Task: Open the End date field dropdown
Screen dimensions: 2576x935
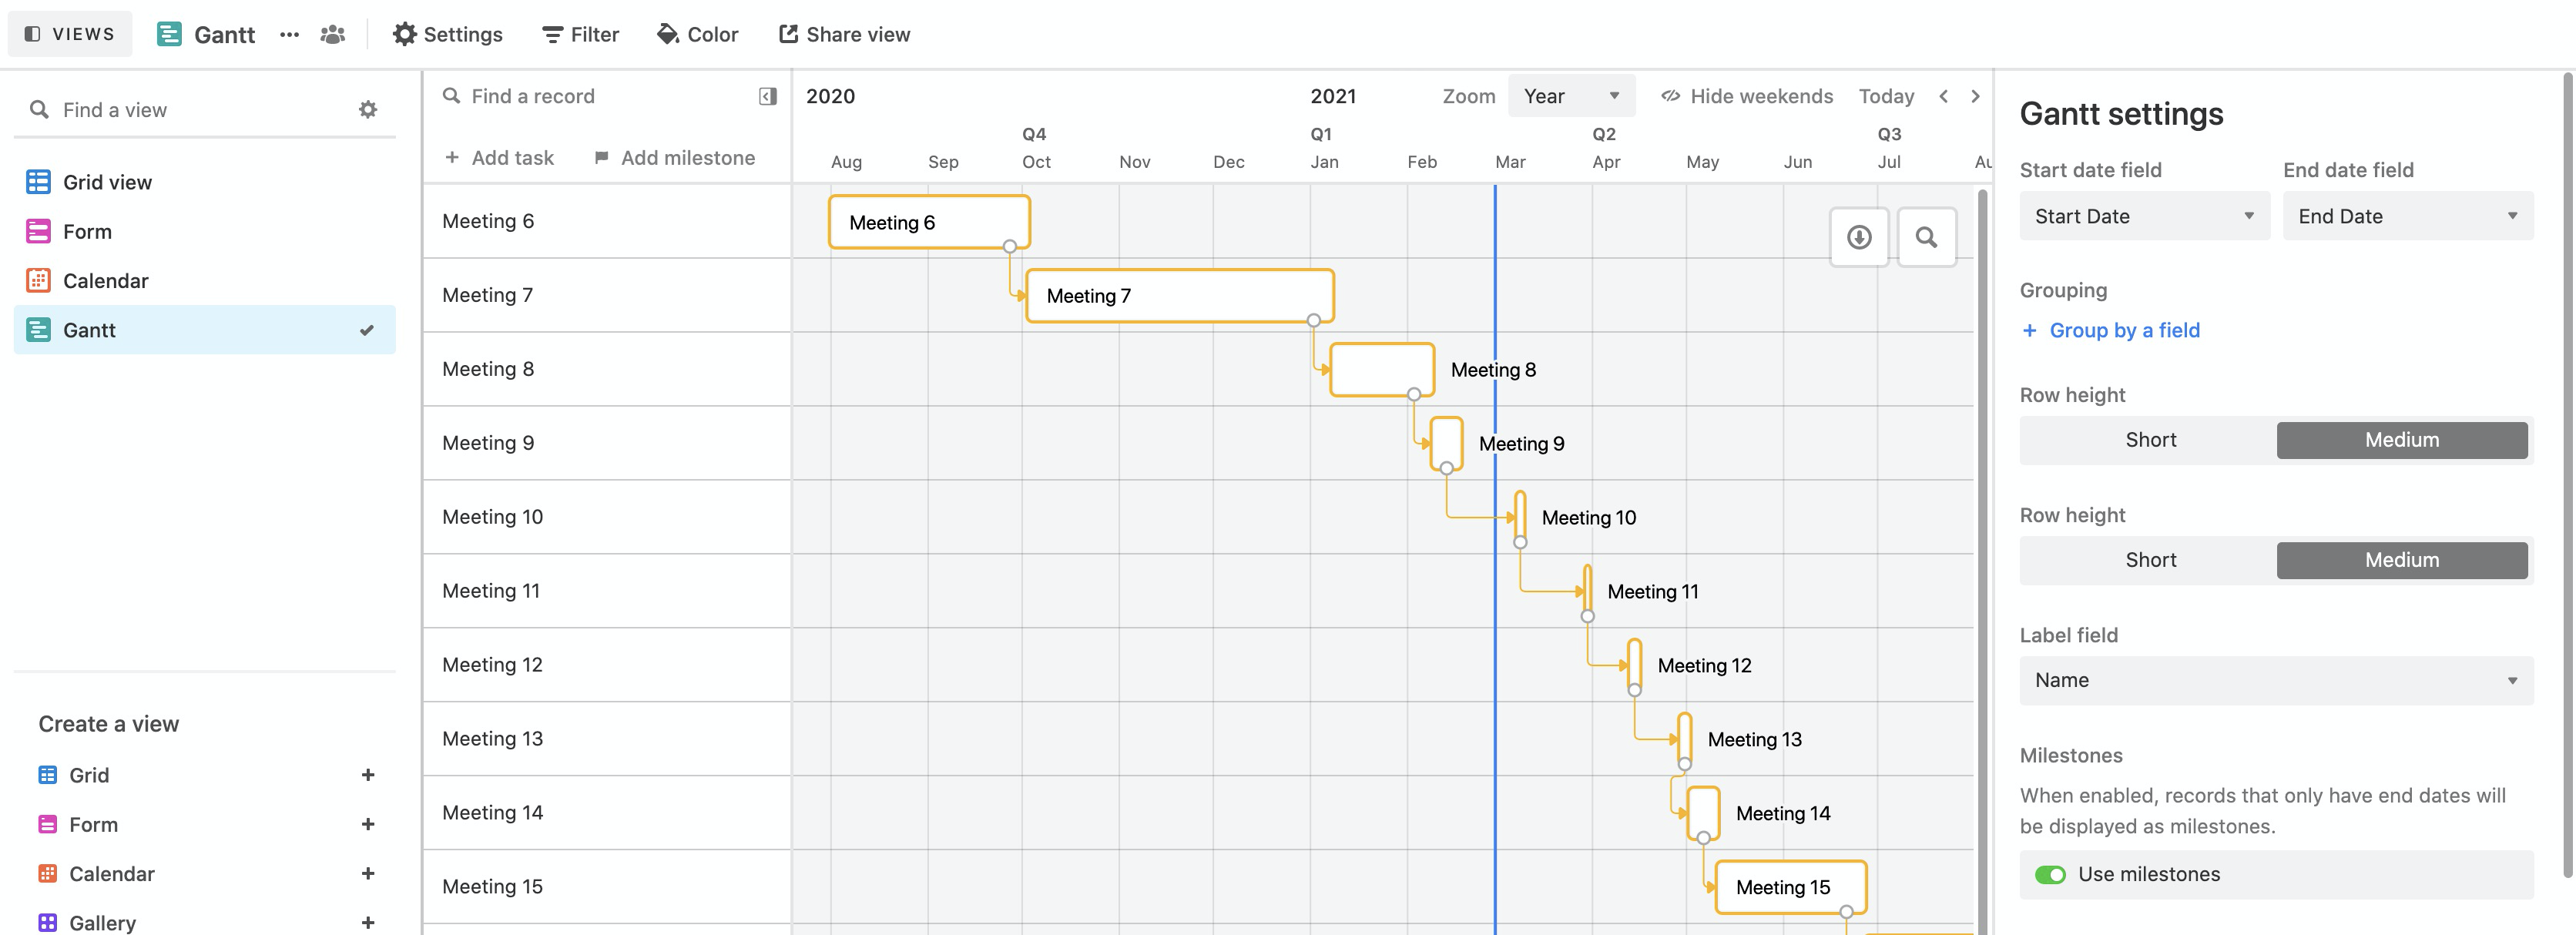Action: tap(2408, 216)
